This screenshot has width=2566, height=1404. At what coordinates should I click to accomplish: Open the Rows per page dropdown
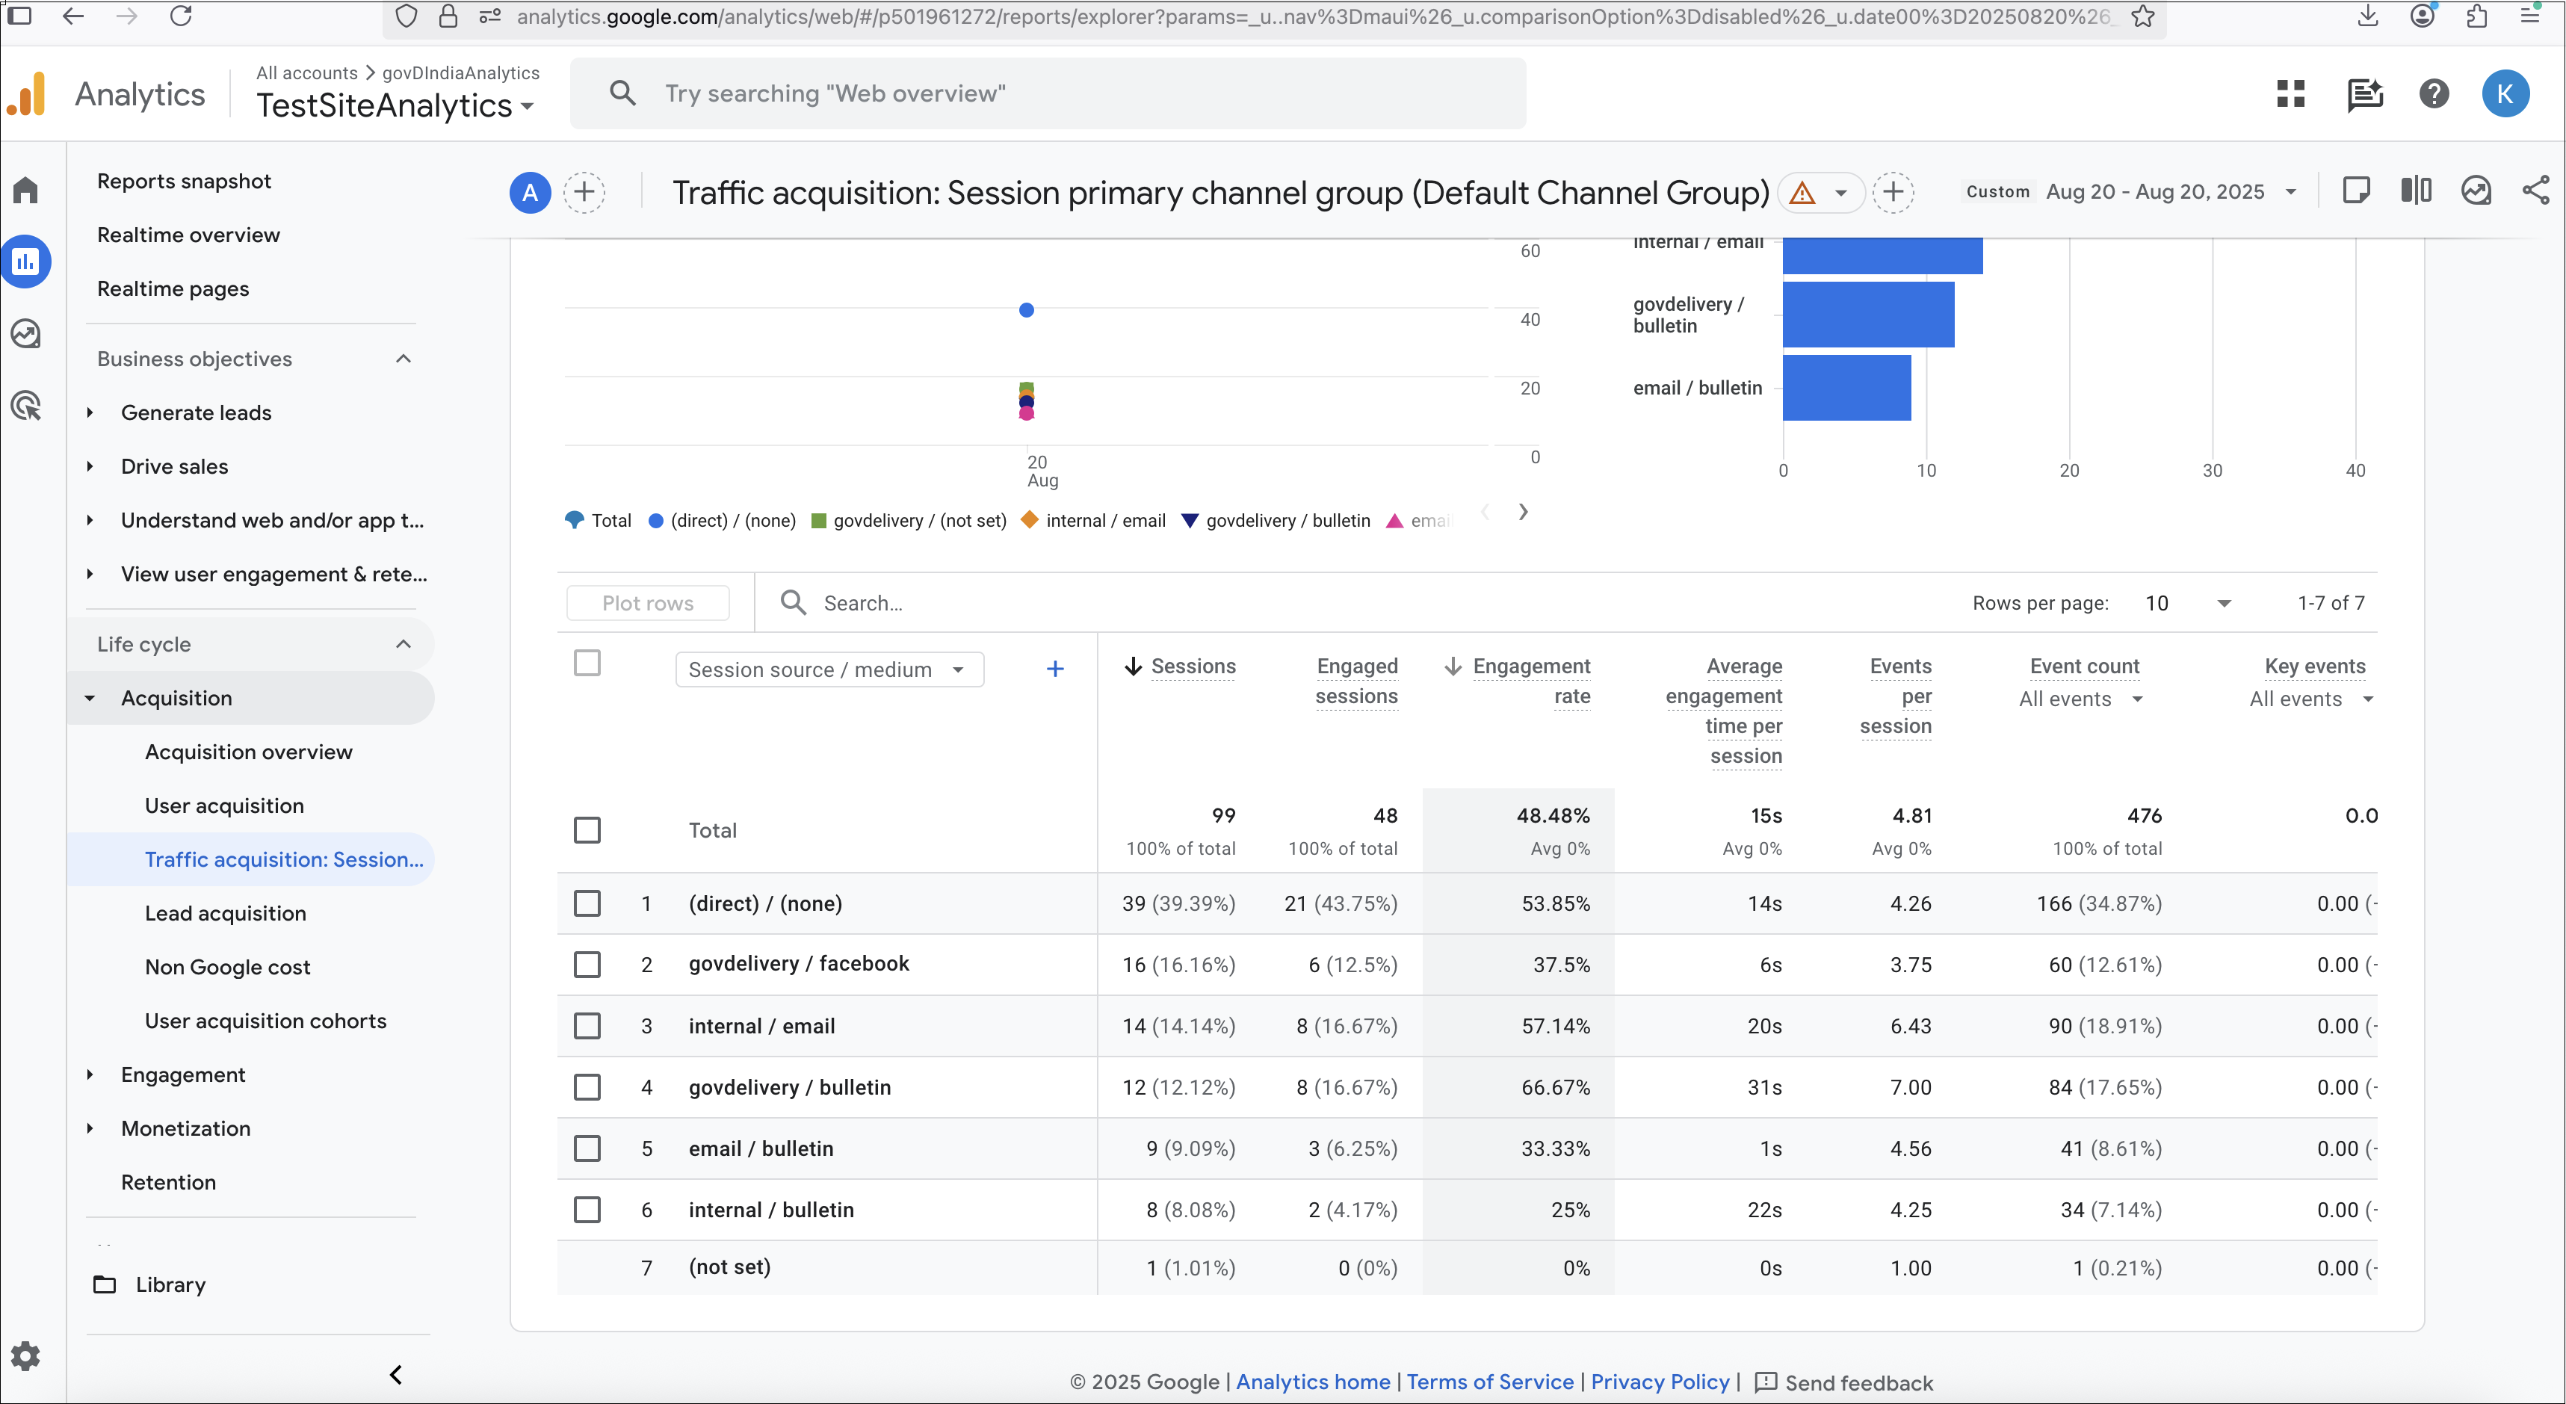coord(2187,604)
